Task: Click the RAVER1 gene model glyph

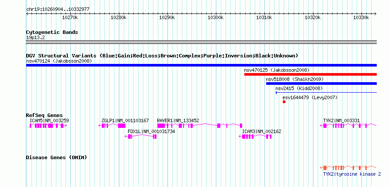Action: pos(200,126)
